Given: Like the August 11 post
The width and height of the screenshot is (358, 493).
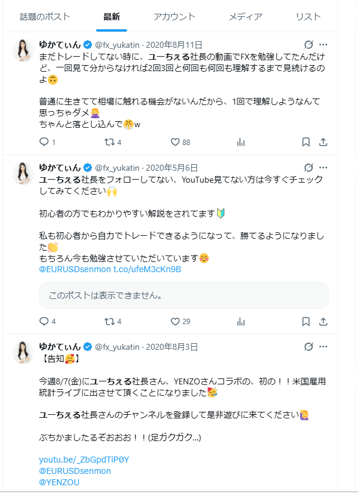Looking at the screenshot, I should [174, 141].
